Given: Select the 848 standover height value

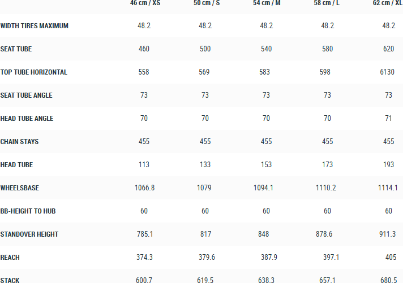Looking at the screenshot, I should (267, 234).
